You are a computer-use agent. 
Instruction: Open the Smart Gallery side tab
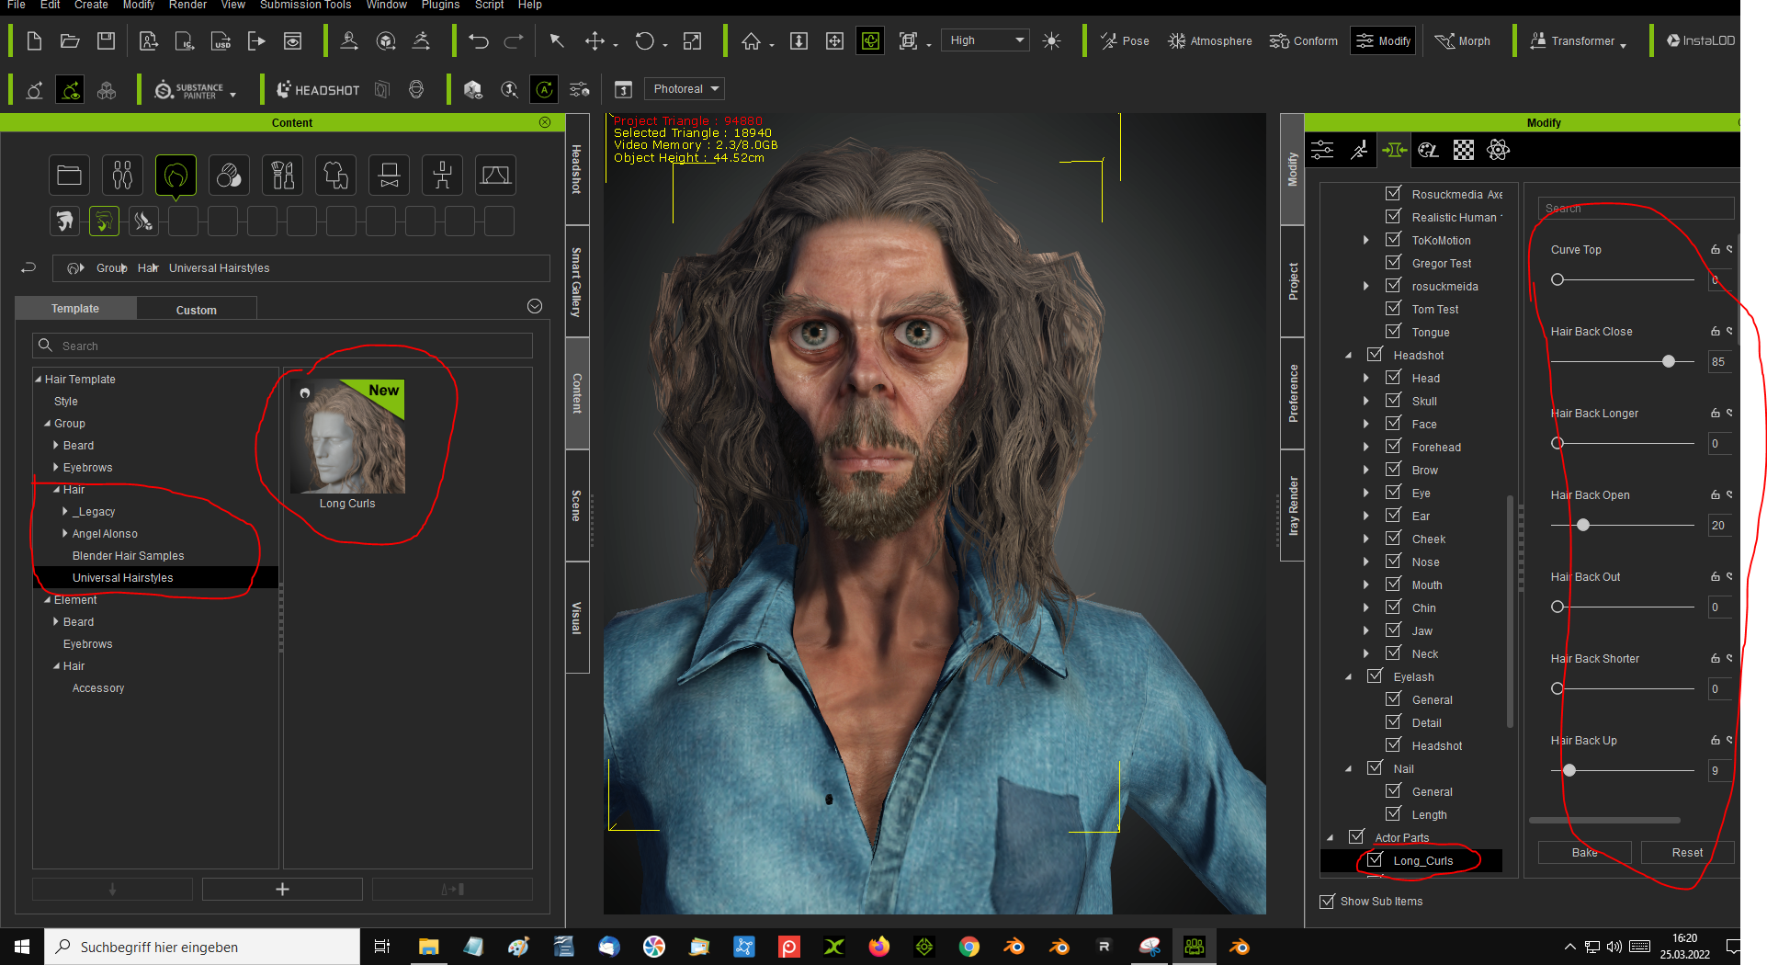click(577, 281)
